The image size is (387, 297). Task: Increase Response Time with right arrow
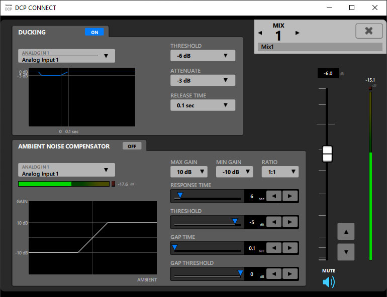tap(289, 196)
